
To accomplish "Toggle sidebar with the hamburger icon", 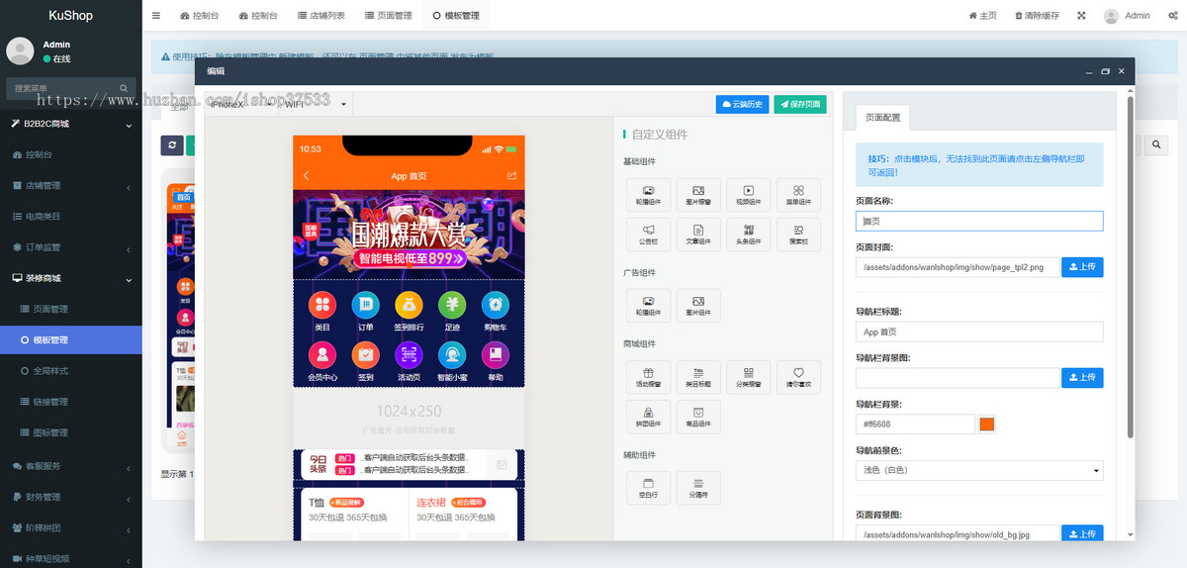I will pos(156,16).
